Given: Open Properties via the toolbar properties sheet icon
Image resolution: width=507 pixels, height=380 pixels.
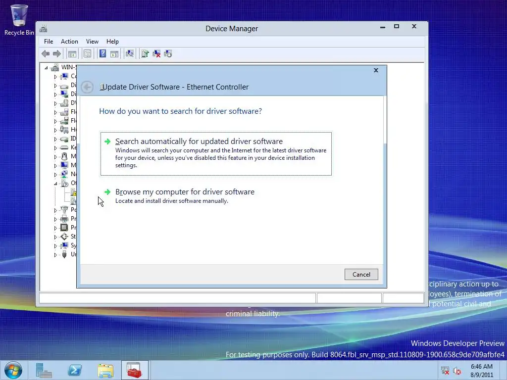Looking at the screenshot, I should pos(87,53).
